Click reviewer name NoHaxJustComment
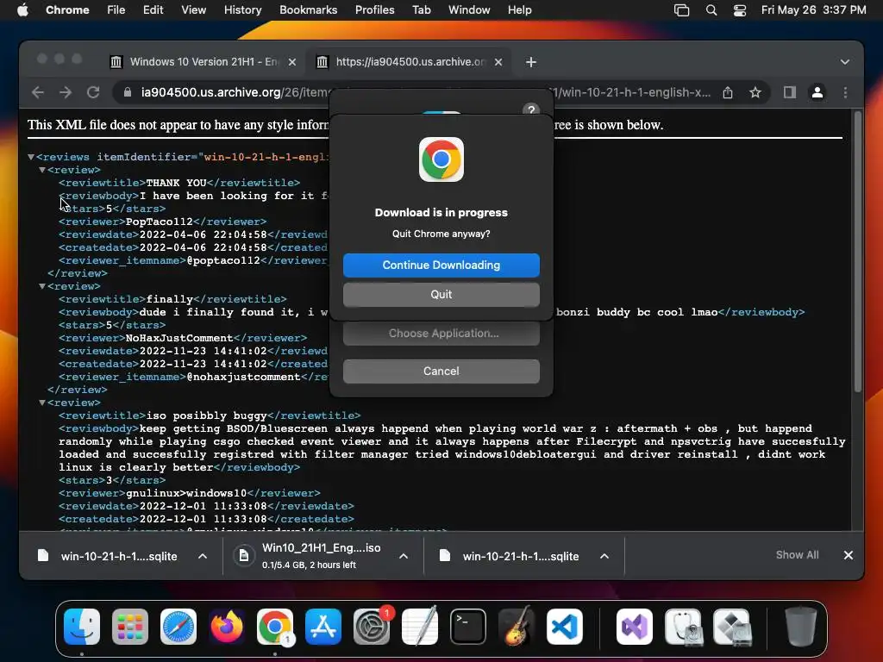Image resolution: width=883 pixels, height=662 pixels. tap(179, 338)
